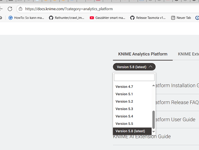199x150 pixels.
Task: Choose Version 5.3 in dropdown
Action: click(x=124, y=109)
